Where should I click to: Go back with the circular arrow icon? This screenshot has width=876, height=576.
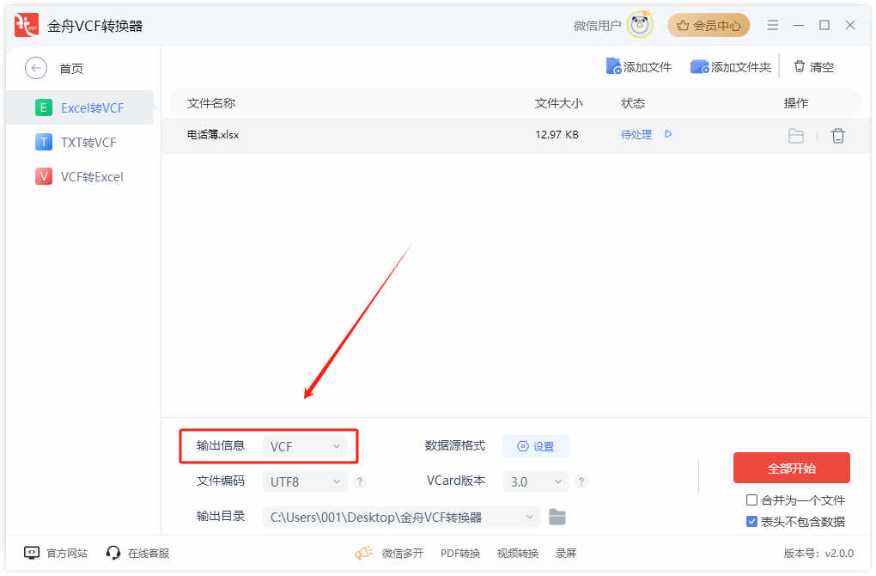(x=36, y=68)
